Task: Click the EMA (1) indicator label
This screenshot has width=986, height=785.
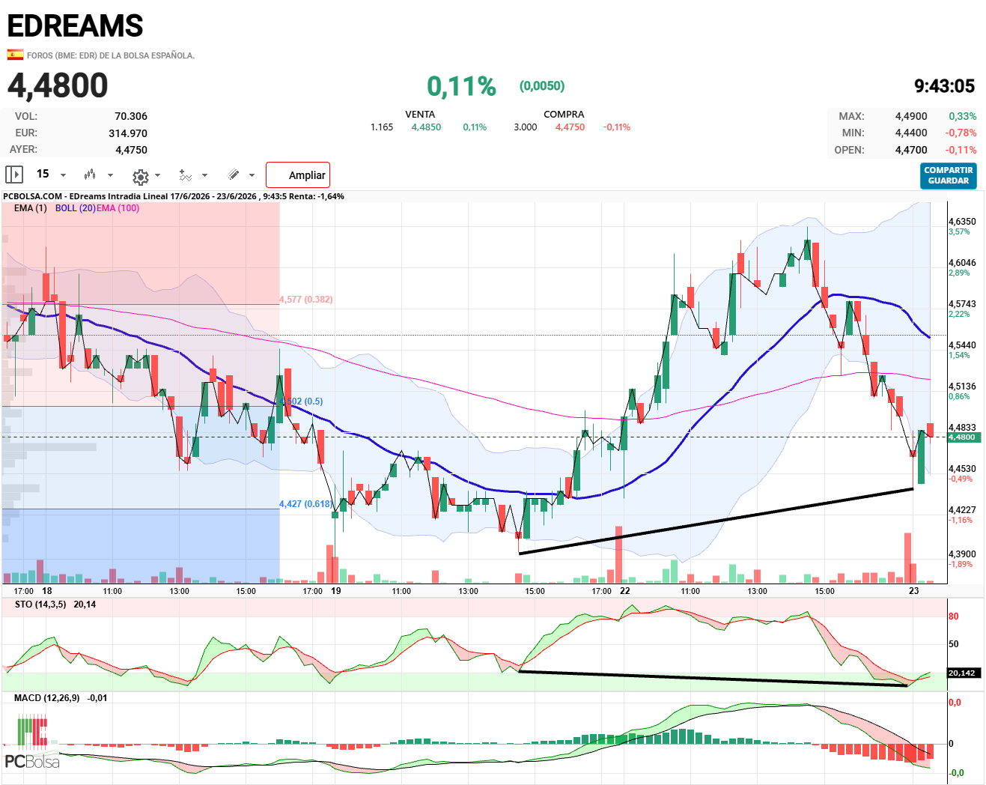Action: (30, 208)
